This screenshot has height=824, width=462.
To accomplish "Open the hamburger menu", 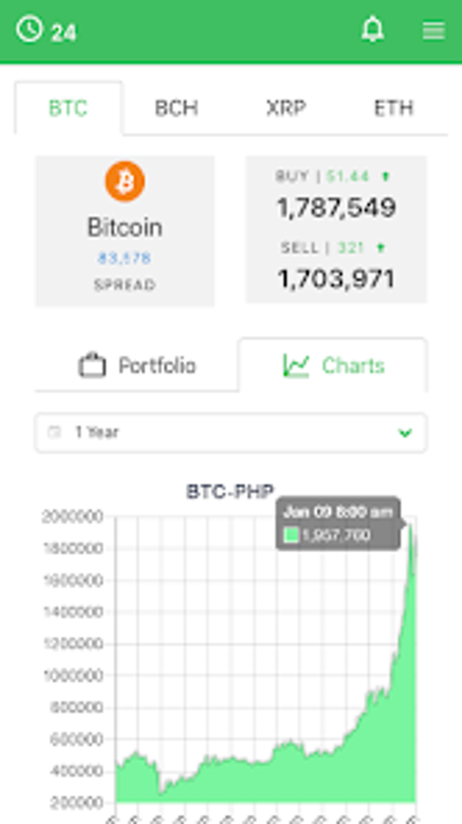I will click(x=433, y=31).
